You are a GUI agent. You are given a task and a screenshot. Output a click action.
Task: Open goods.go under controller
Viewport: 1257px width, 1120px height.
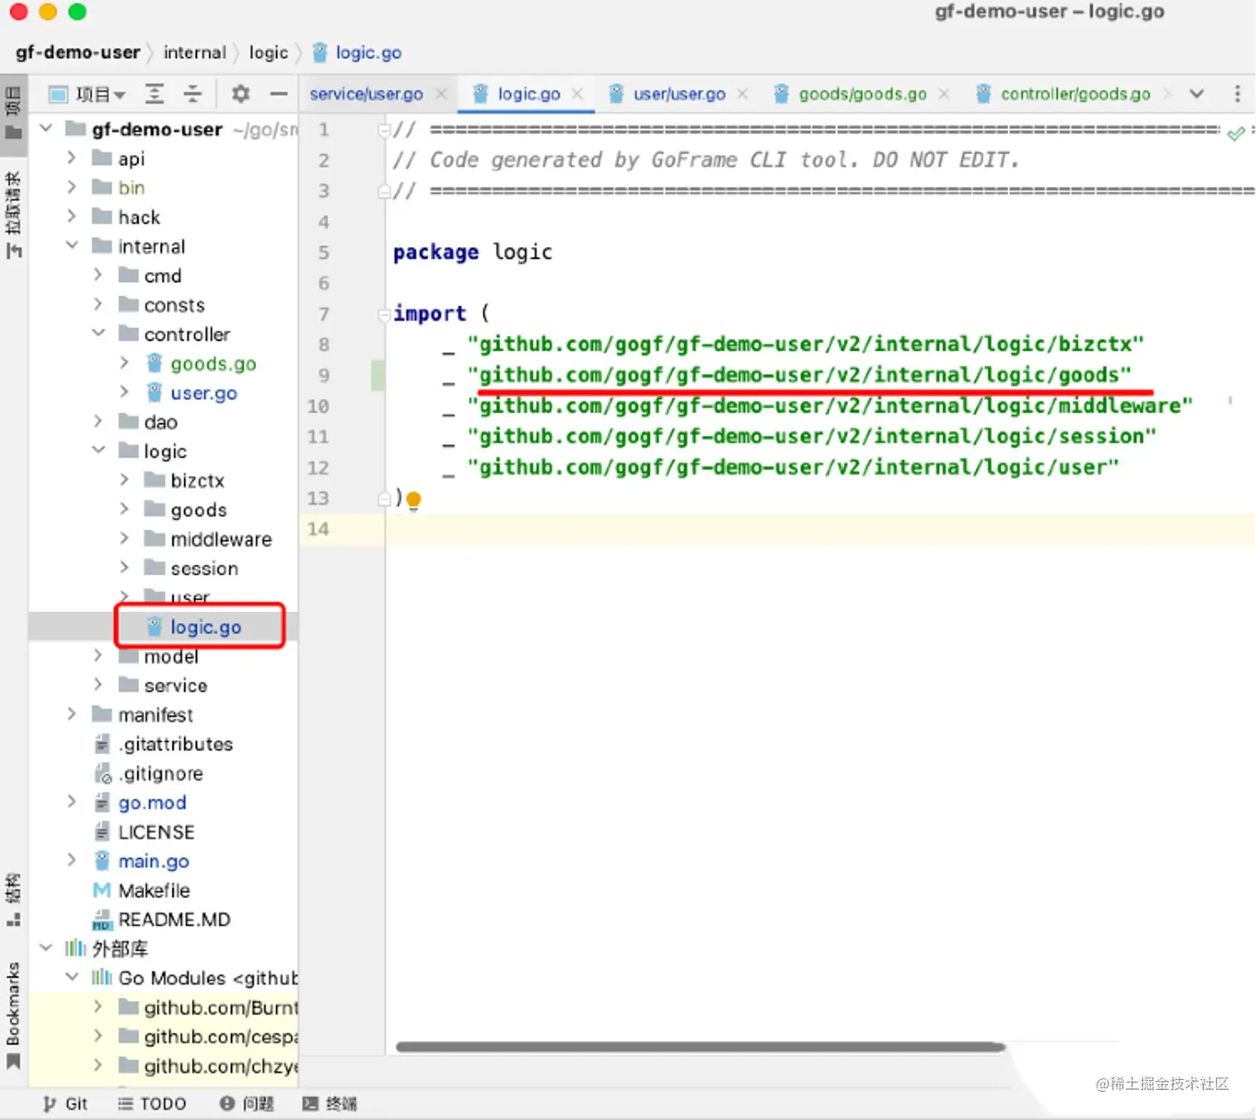(213, 363)
